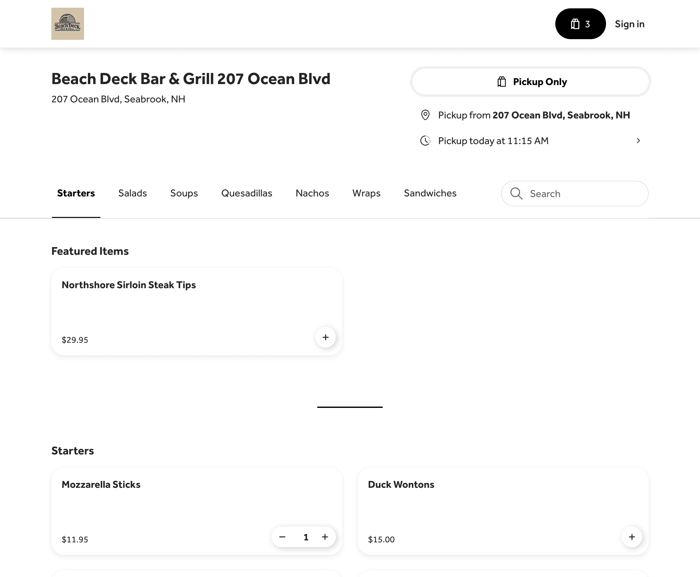Screen dimensions: 700x577
Task: Increase Mozzarella Sticks quantity with plus
Action: tap(325, 537)
